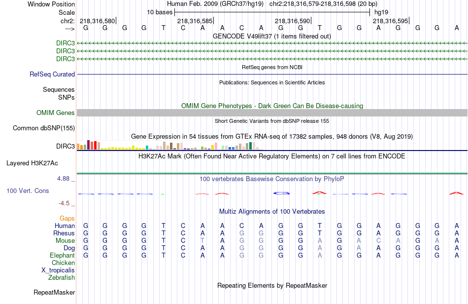Viewport: 468px width, 304px height.
Task: Select the Dog alignment row label
Action: [x=69, y=248]
